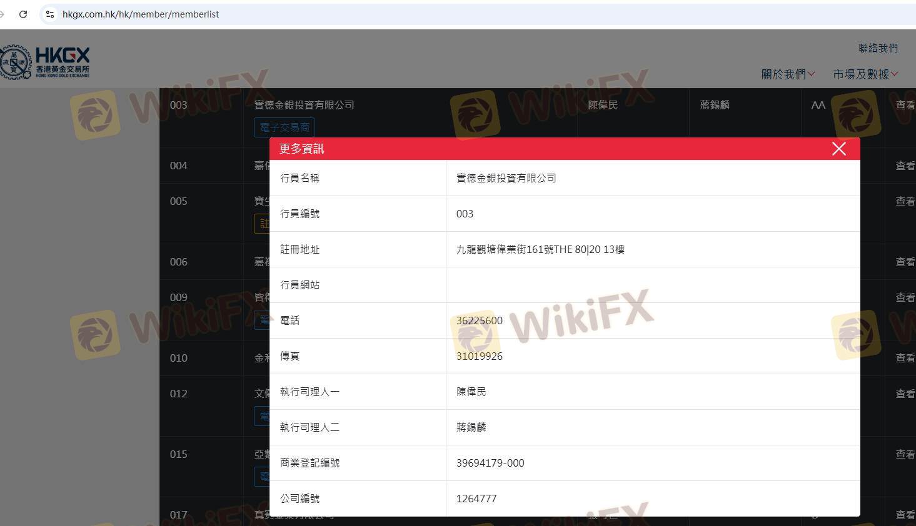Open site information icon in address bar
Image resolution: width=916 pixels, height=526 pixels.
pos(50,14)
